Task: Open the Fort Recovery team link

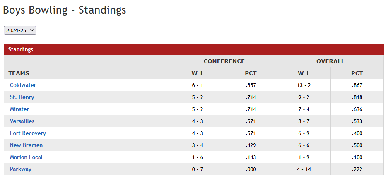Action: (28, 133)
